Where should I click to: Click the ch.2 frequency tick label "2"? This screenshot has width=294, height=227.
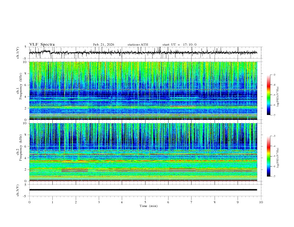26,170
